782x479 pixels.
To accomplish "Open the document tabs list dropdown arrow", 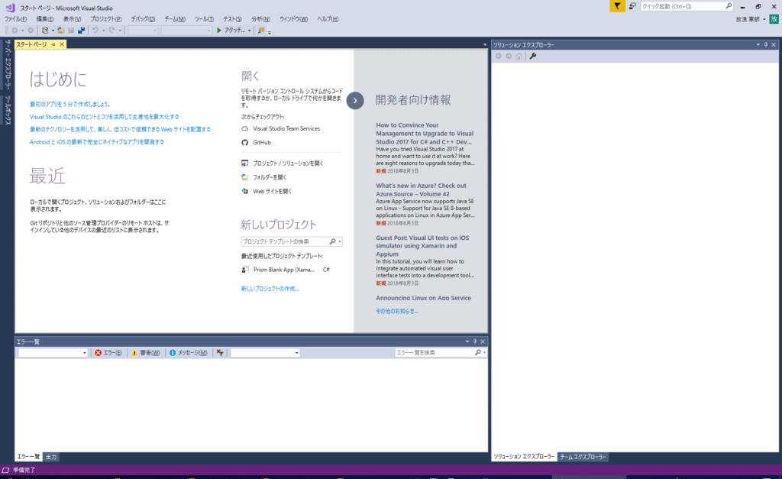I will coord(485,44).
